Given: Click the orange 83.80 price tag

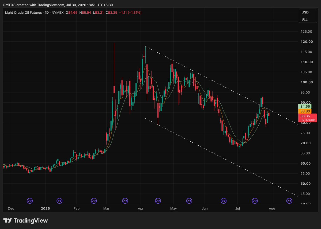Looking at the screenshot, I should (x=305, y=111).
